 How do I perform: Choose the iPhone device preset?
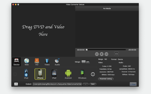point(40,74)
